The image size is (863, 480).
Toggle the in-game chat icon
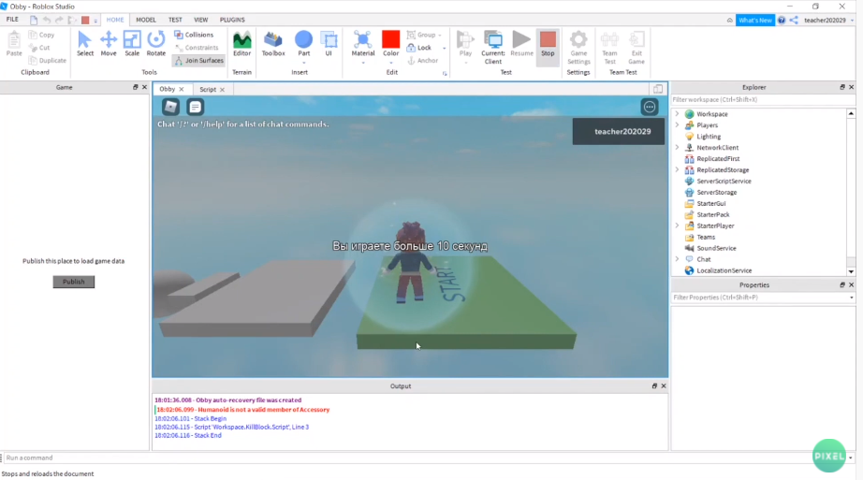tap(195, 107)
